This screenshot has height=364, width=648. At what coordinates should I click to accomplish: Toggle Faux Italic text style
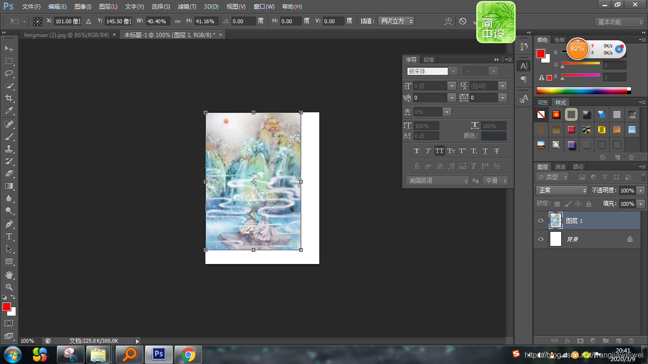pyautogui.click(x=428, y=151)
